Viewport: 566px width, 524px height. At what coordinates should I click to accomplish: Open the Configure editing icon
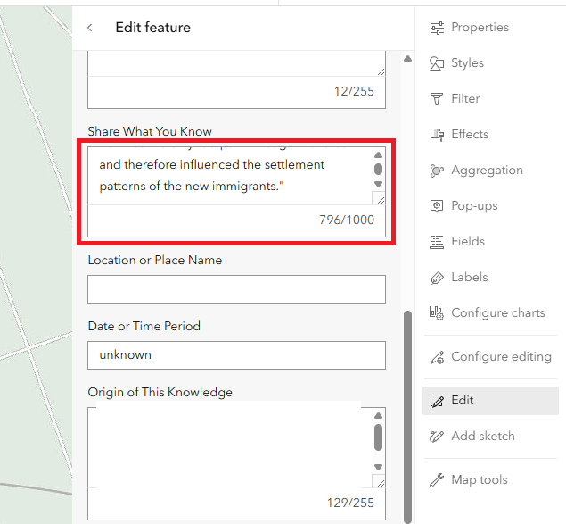pyautogui.click(x=437, y=357)
